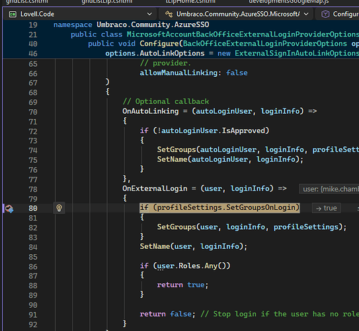Click 'return false;' on line 91

[167, 314]
